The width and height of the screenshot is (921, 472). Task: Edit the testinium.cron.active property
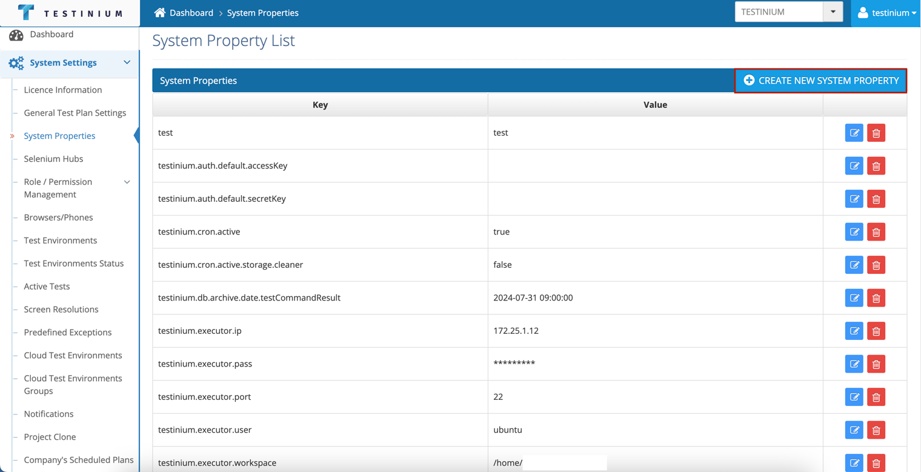click(854, 232)
